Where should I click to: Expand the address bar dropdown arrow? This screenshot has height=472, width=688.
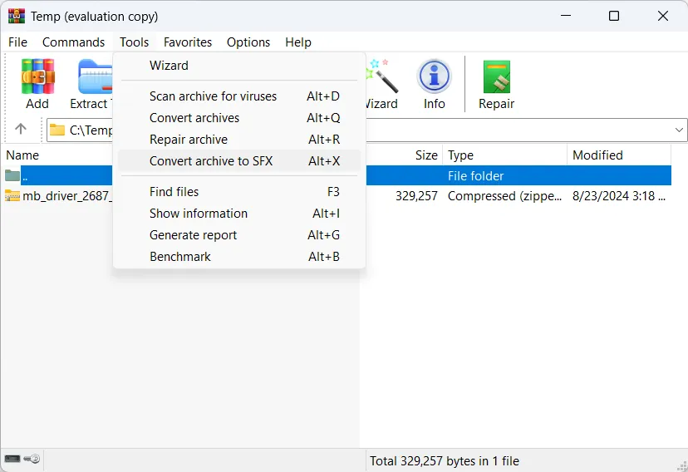679,130
